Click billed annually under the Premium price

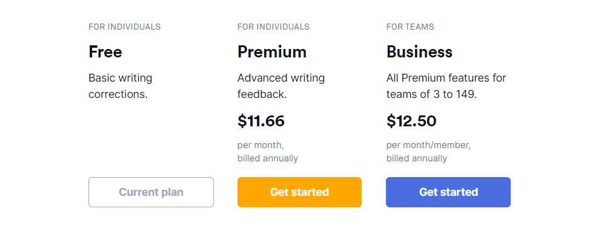tap(268, 158)
